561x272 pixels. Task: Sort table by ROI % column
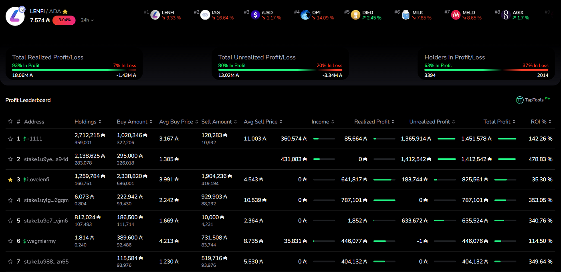point(542,121)
